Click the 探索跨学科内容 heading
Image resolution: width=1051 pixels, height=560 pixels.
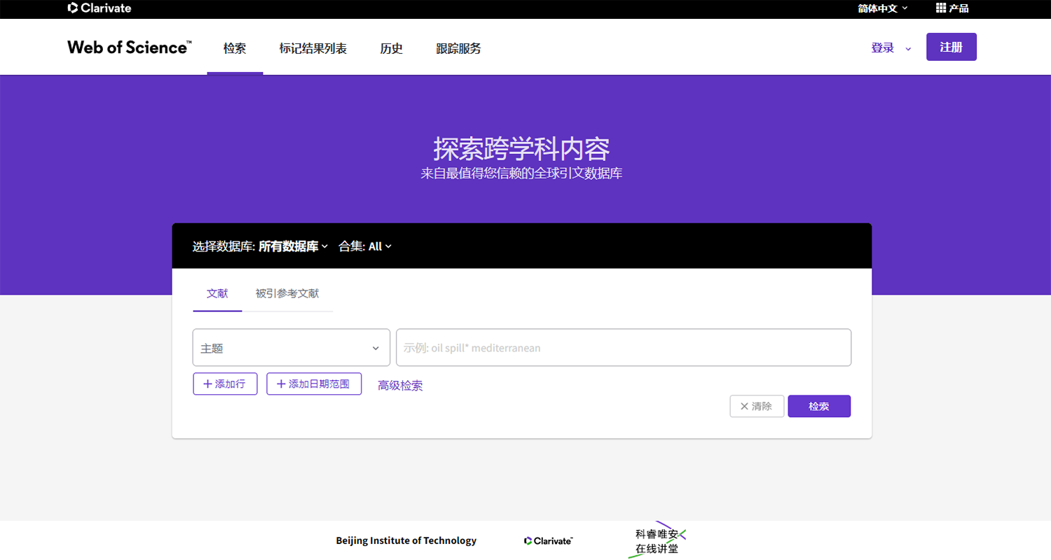coord(521,149)
